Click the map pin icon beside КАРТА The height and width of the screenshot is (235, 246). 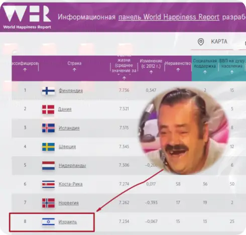(201, 42)
